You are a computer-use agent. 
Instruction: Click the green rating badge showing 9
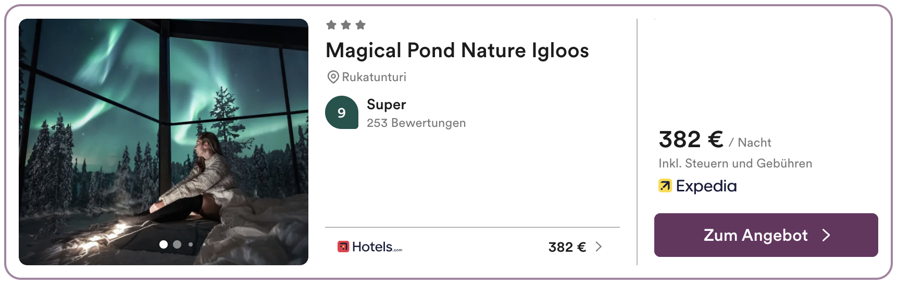(342, 112)
